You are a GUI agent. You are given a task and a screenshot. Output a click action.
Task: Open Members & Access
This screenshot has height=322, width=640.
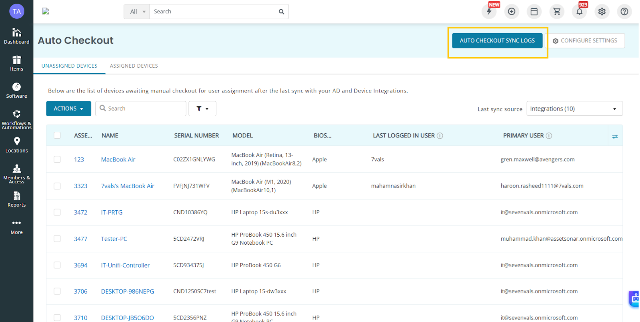click(x=16, y=174)
